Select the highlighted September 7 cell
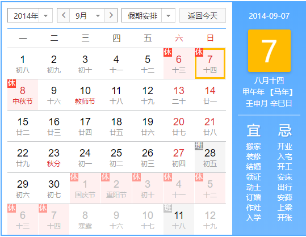This screenshot has width=306, height=237. [210, 64]
